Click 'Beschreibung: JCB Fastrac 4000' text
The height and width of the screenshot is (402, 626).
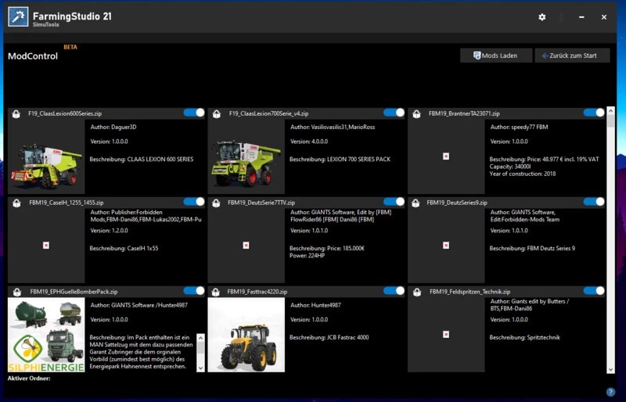coord(329,337)
